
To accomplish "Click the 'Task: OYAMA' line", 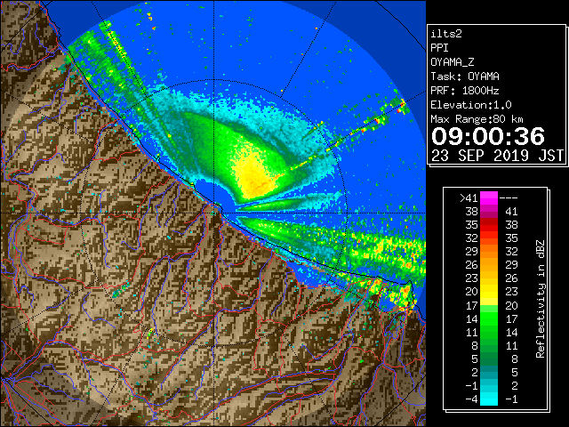I will point(465,77).
